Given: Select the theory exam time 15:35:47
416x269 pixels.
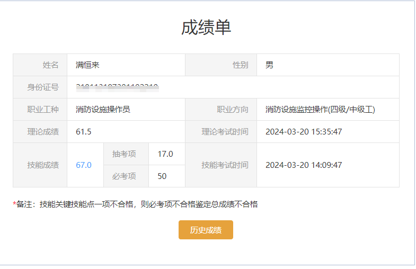Looking at the screenshot, I should click(304, 132).
